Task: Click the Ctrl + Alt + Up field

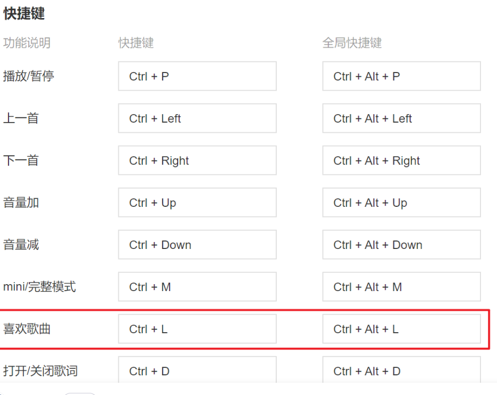Action: [x=401, y=203]
